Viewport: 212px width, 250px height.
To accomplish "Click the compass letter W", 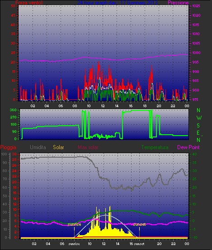I will click(x=199, y=118).
